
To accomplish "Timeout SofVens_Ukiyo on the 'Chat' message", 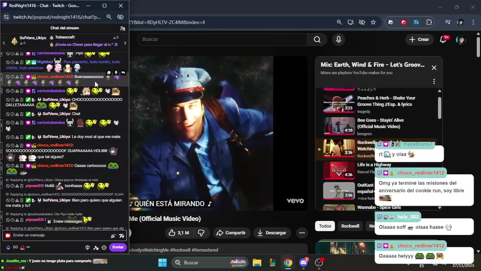I will [12, 114].
